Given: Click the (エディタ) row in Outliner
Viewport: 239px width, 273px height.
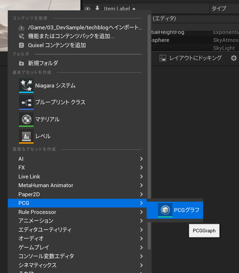Looking at the screenshot, I should click(195, 18).
